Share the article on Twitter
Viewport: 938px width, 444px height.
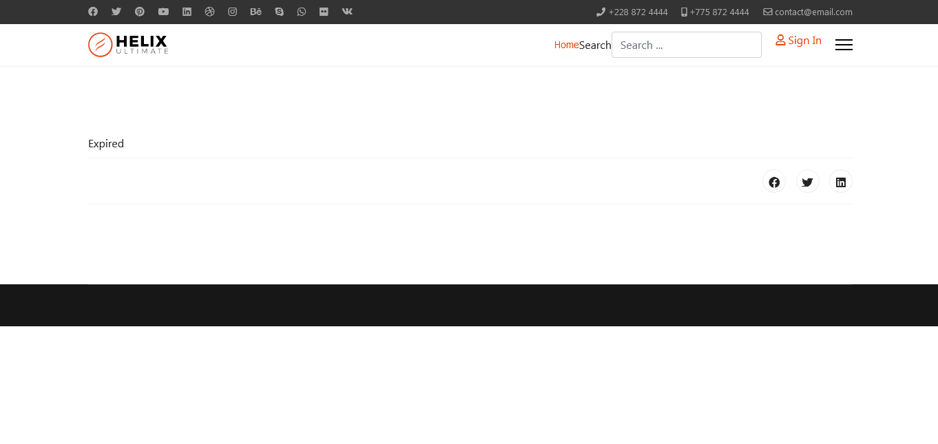click(807, 181)
